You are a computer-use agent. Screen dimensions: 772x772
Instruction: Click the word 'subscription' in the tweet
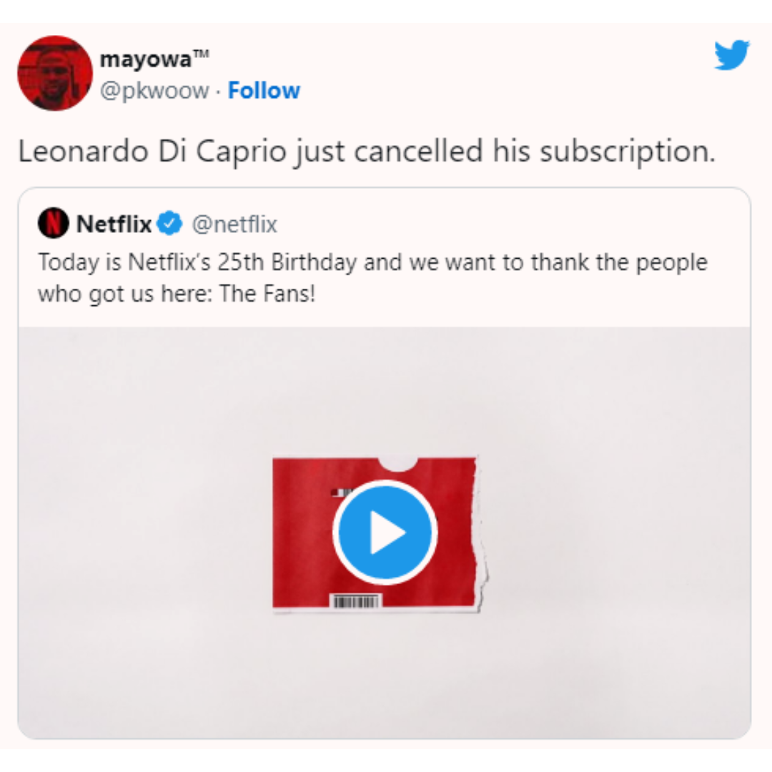click(627, 152)
